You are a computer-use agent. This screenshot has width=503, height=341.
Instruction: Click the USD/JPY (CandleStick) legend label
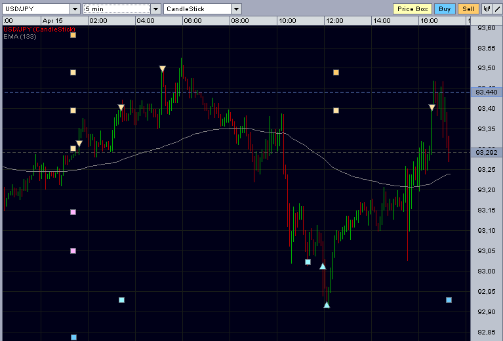pos(39,30)
